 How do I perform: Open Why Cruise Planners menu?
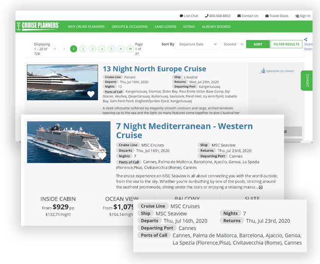click(86, 27)
